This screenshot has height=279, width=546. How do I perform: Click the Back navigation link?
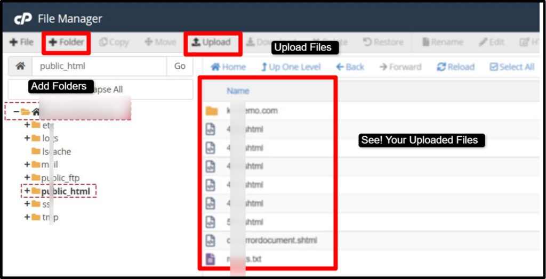(x=350, y=67)
